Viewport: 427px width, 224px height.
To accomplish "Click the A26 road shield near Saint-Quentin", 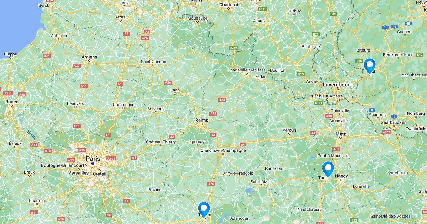I will (168, 82).
